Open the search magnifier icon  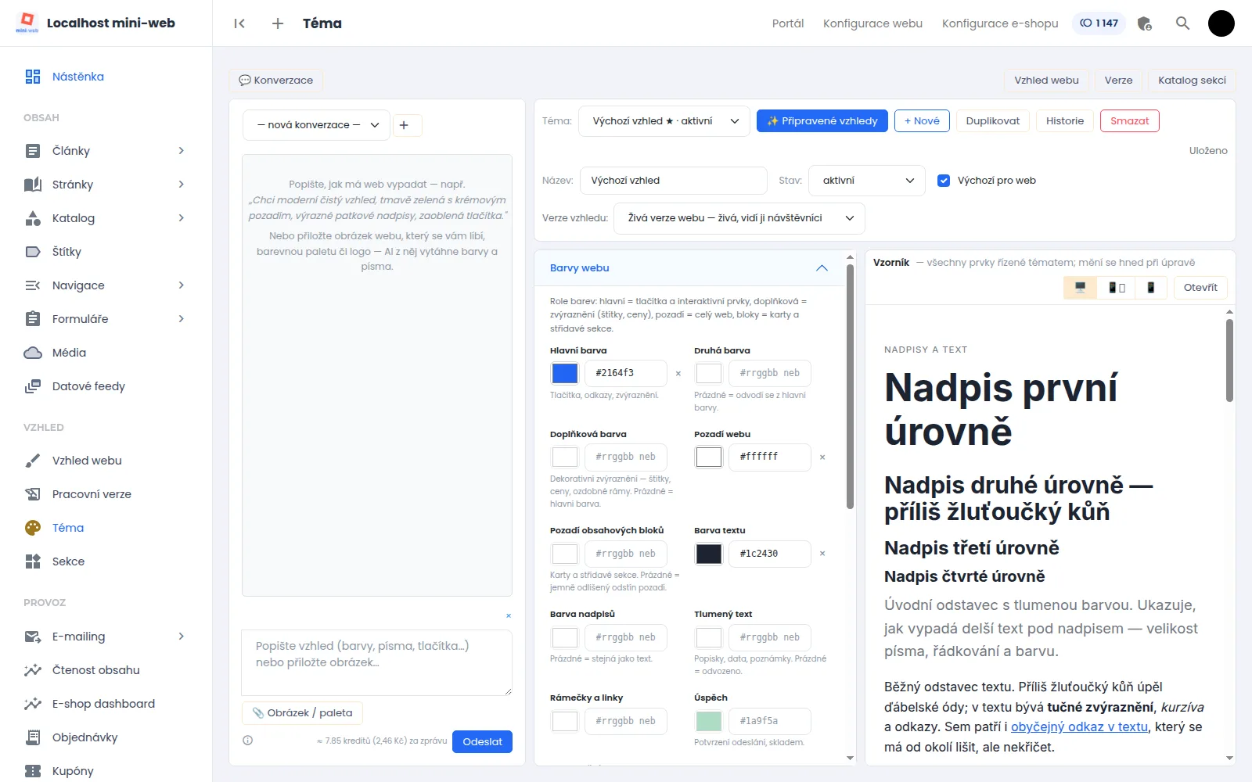point(1182,23)
